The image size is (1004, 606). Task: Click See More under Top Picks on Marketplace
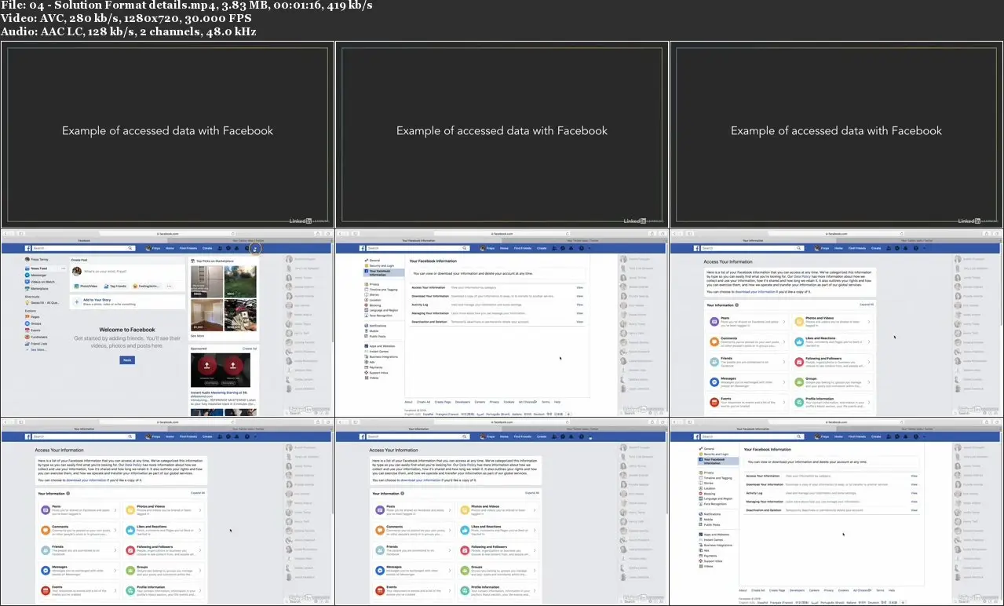point(197,336)
